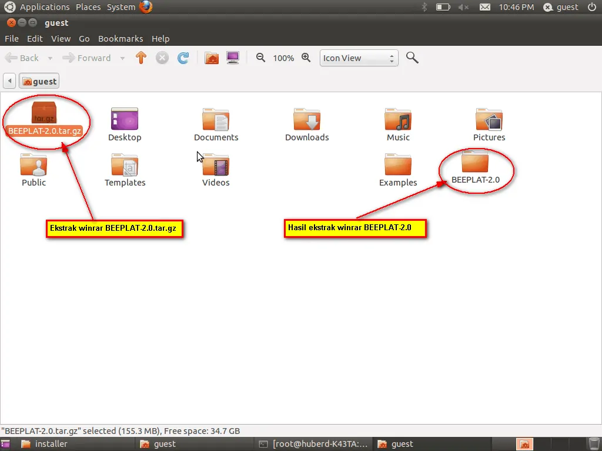Open the mail messaging indicator
The image size is (602, 451).
point(485,7)
